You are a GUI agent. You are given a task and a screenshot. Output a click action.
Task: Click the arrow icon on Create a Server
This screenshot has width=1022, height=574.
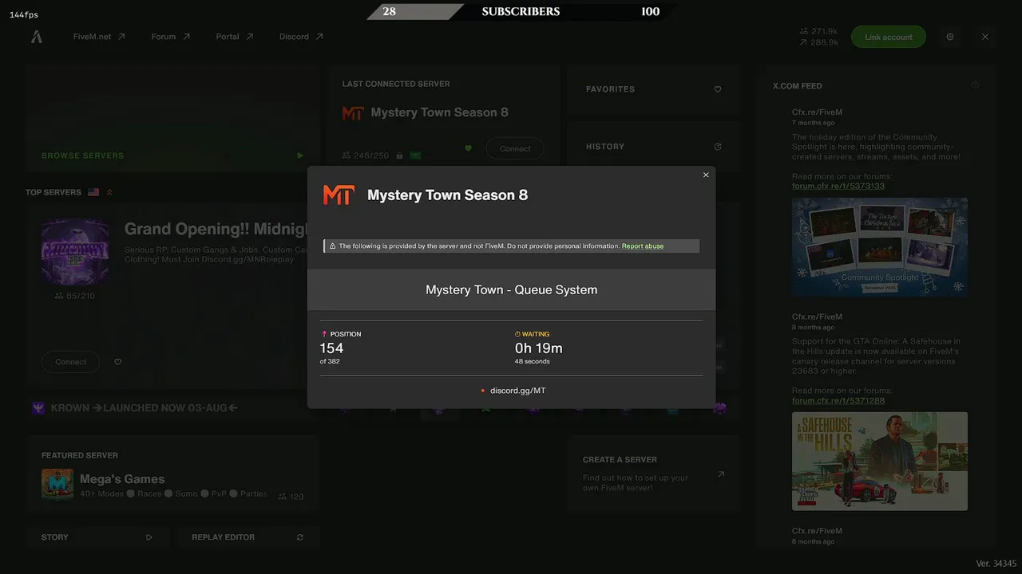click(721, 474)
